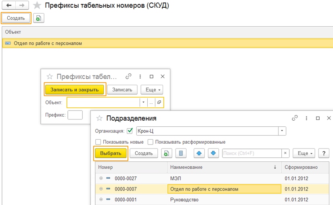Uncheck the Организация checkbox

coord(130,131)
